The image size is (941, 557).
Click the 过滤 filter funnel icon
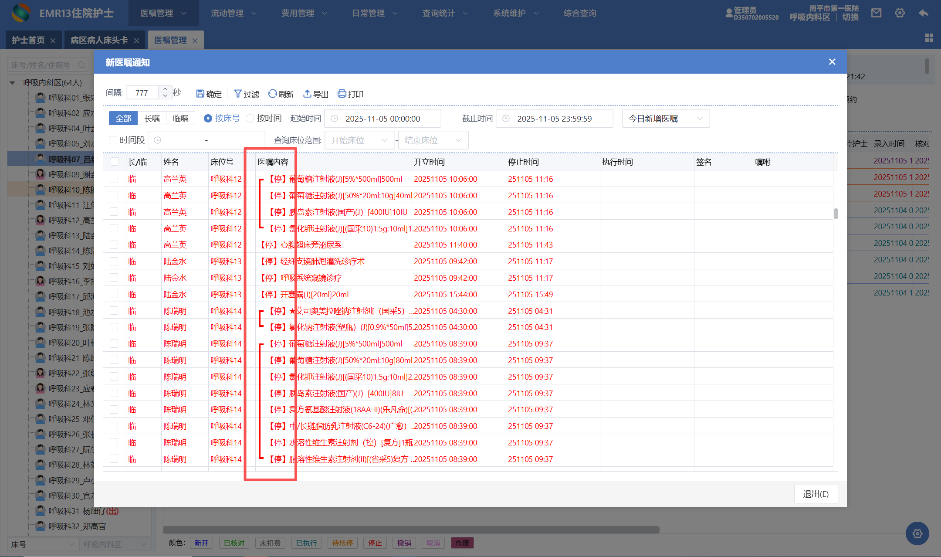238,94
